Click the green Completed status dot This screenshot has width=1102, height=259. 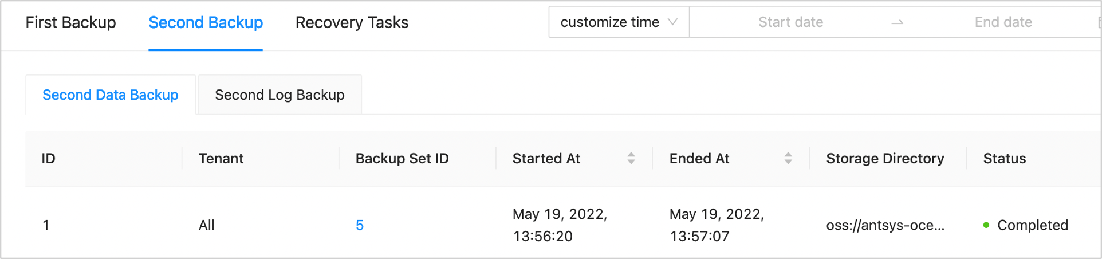click(986, 225)
